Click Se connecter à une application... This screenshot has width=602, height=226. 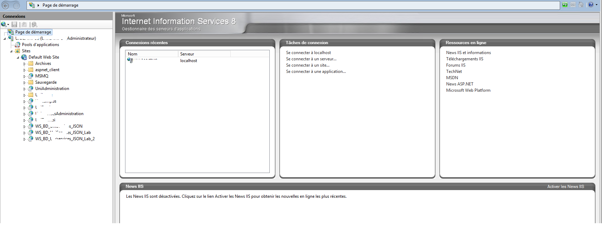(x=316, y=71)
